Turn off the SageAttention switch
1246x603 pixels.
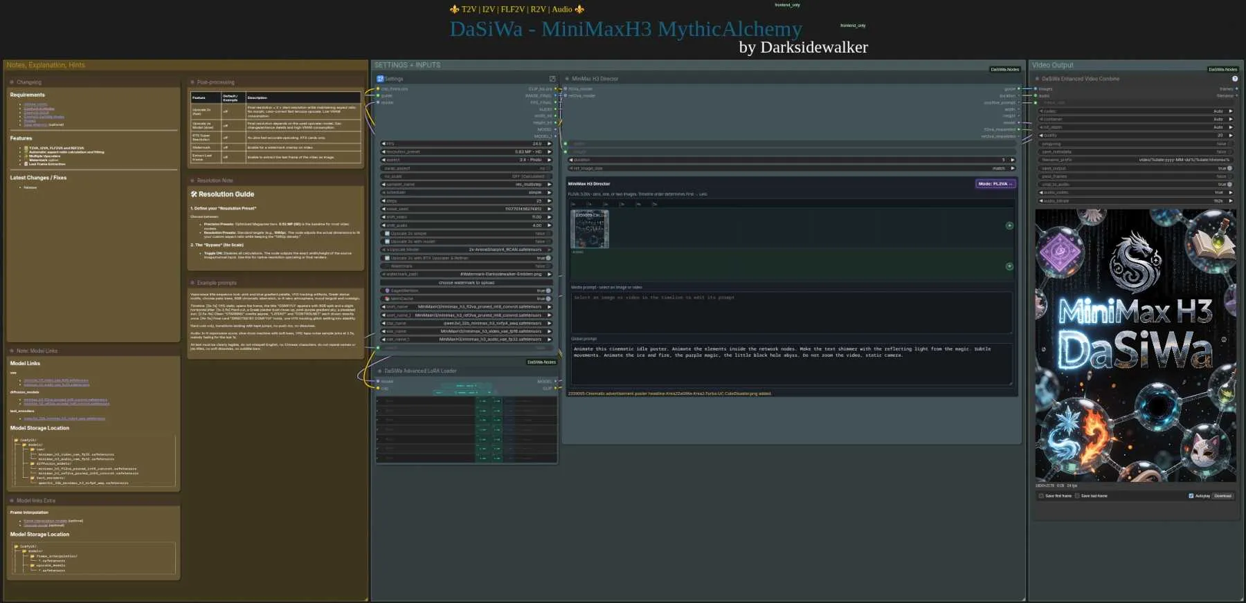tap(548, 291)
